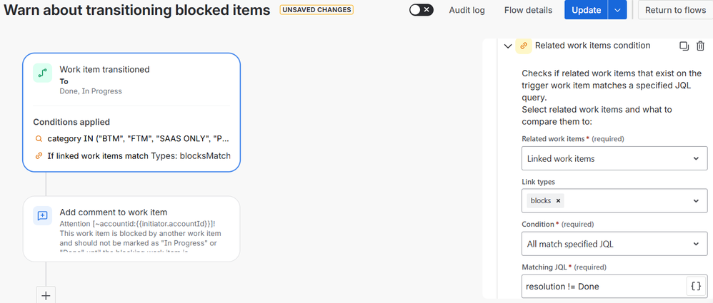Click the Update button

point(586,10)
